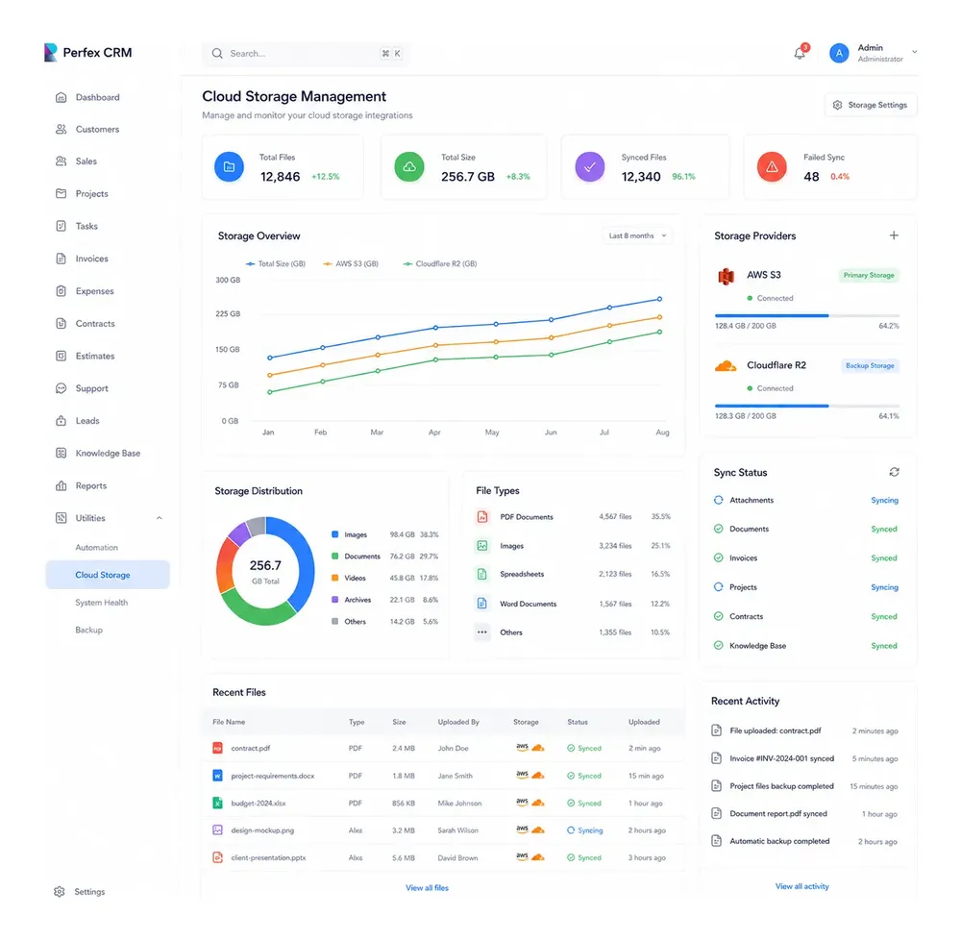
Task: Click the Total Files blue folder icon
Action: point(230,166)
